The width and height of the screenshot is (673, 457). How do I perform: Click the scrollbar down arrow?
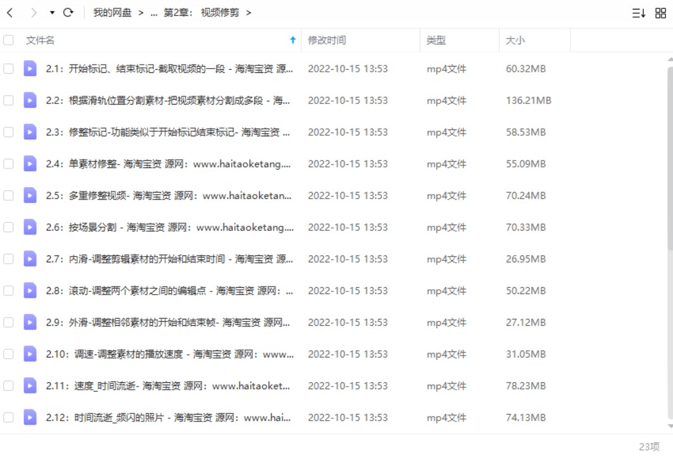[x=670, y=426]
